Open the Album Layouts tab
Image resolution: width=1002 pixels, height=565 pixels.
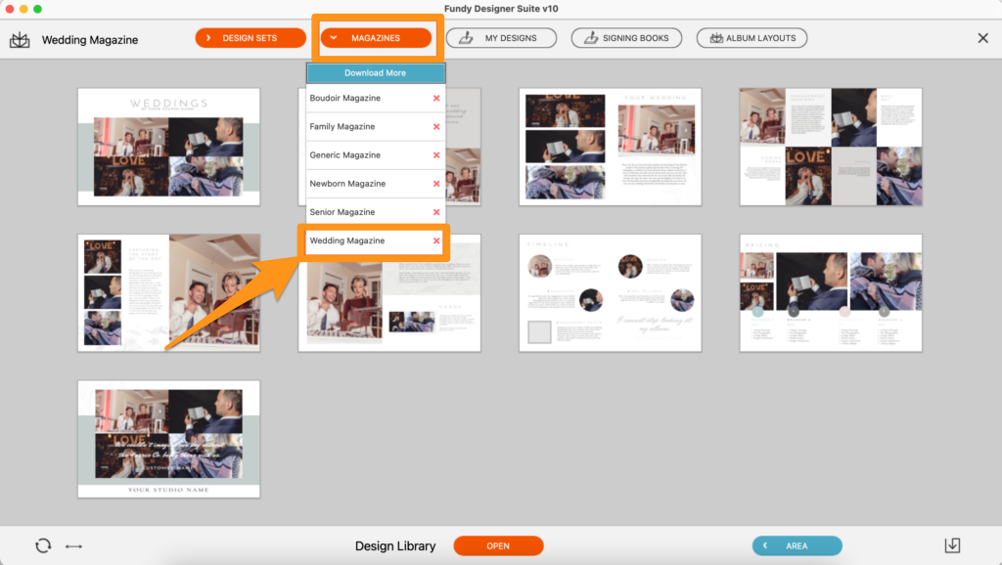pos(751,38)
